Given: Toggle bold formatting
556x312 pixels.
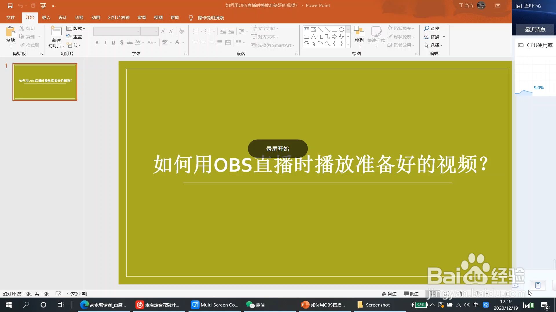Looking at the screenshot, I should tap(97, 42).
